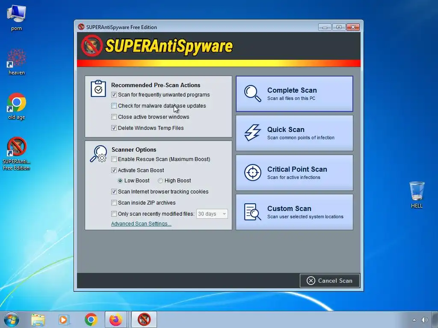Image resolution: width=438 pixels, height=328 pixels.
Task: Select the High Boost radio button
Action: coord(160,181)
